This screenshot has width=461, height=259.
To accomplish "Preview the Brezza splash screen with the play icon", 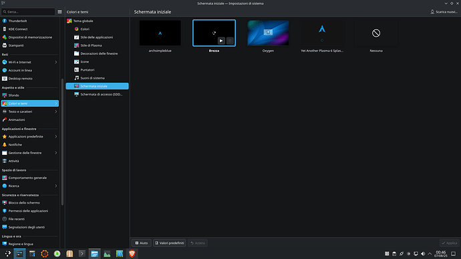I will pyautogui.click(x=221, y=41).
